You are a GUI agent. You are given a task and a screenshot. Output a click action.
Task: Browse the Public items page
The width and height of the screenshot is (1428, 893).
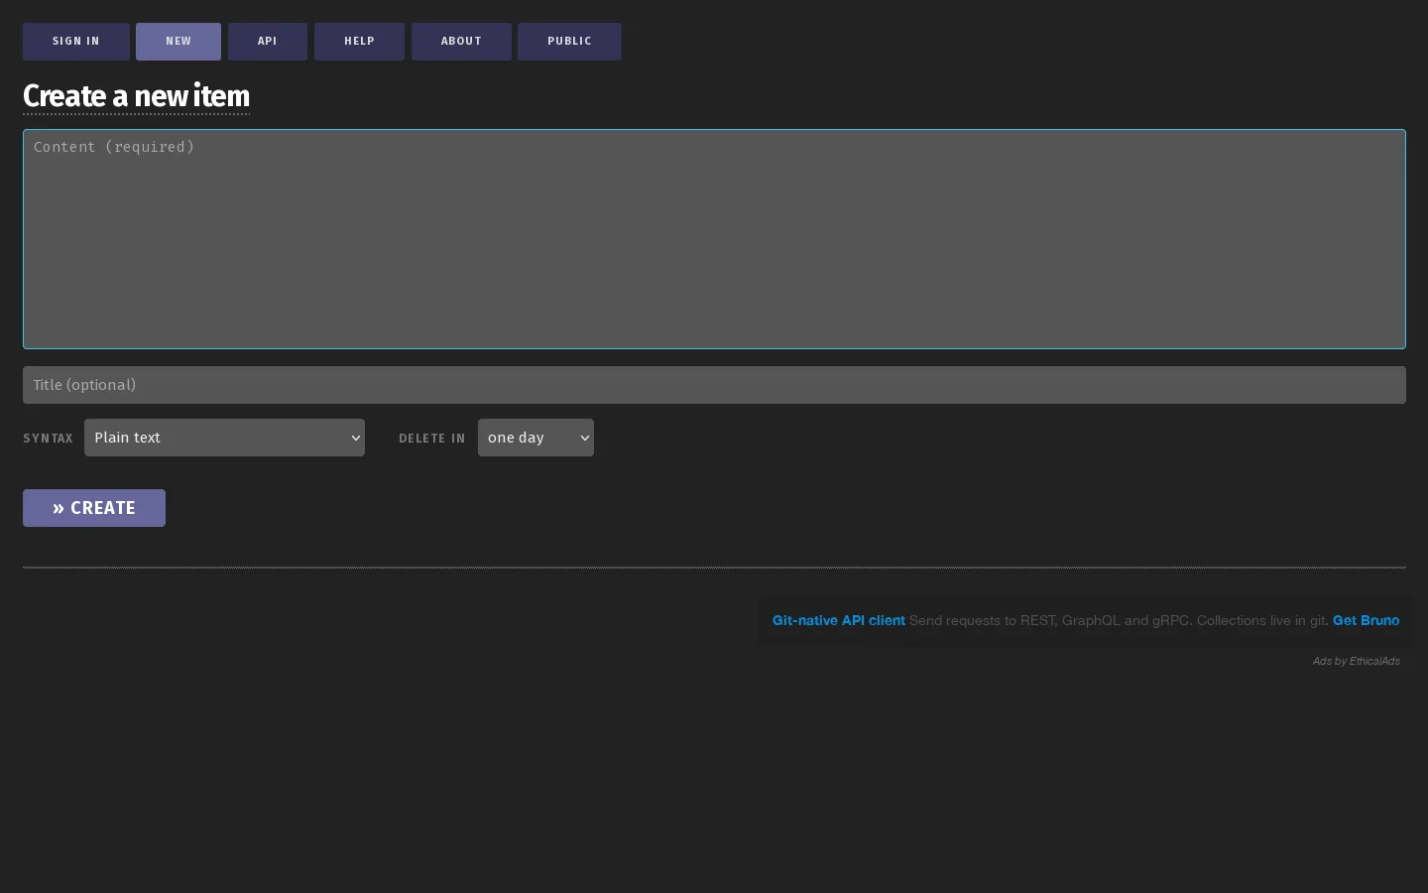pos(569,42)
